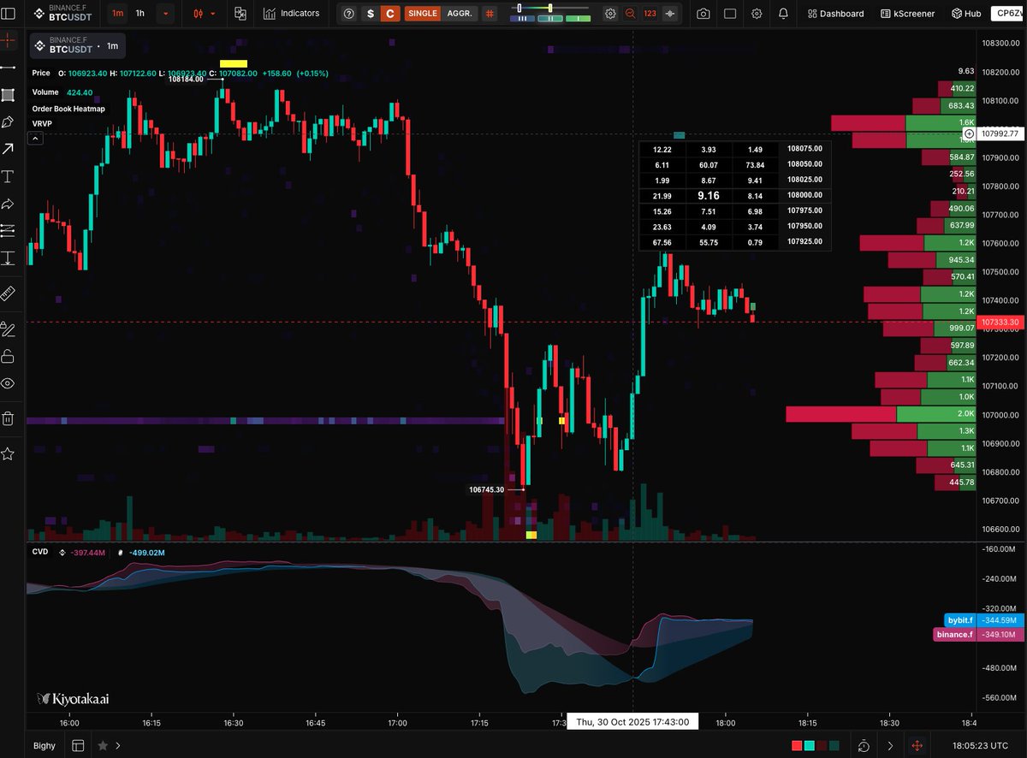Open the candlestick chart type dropdown
1027x758 pixels.
tap(205, 14)
